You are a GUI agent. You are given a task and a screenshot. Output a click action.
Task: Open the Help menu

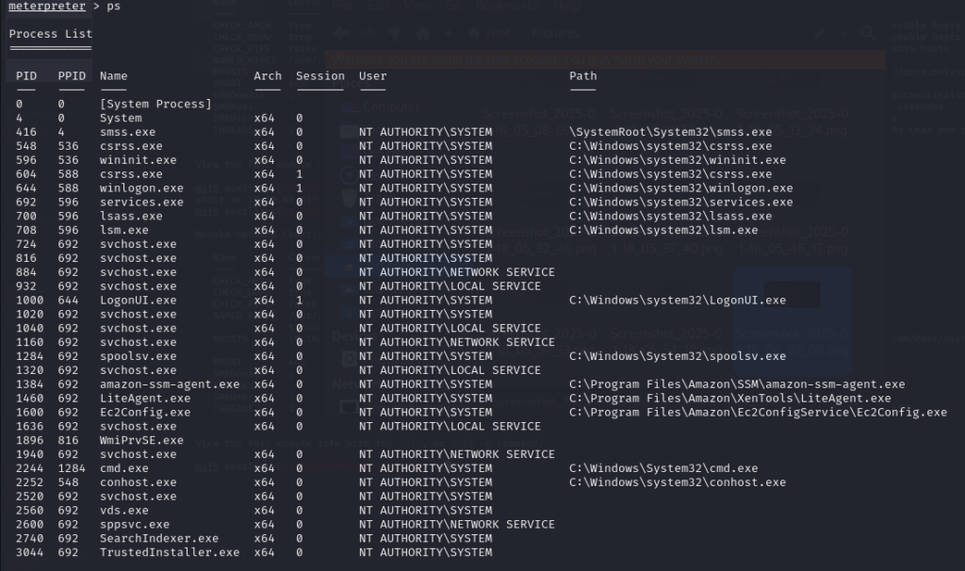[567, 7]
